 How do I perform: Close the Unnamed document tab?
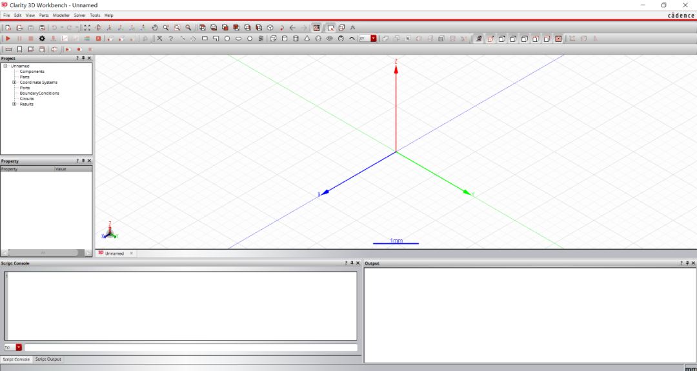(x=131, y=254)
